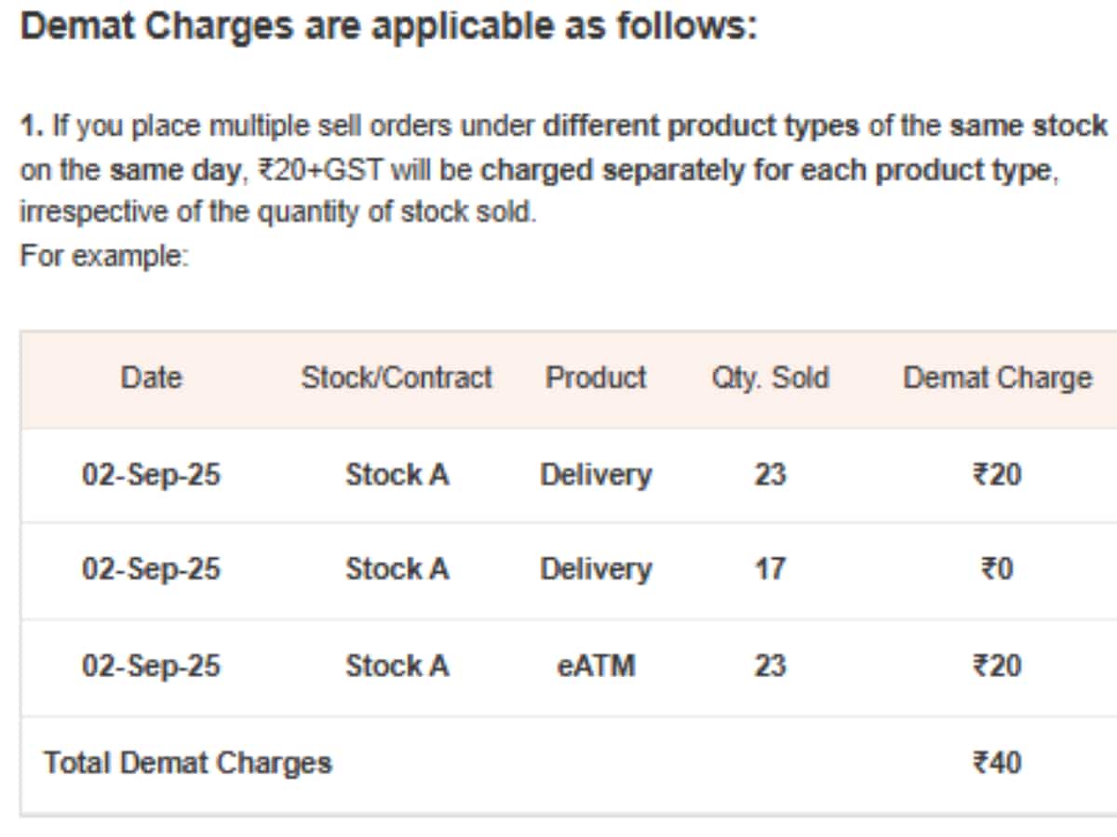Select the Date column header
Image resolution: width=1117 pixels, height=837 pixels.
pos(151,378)
